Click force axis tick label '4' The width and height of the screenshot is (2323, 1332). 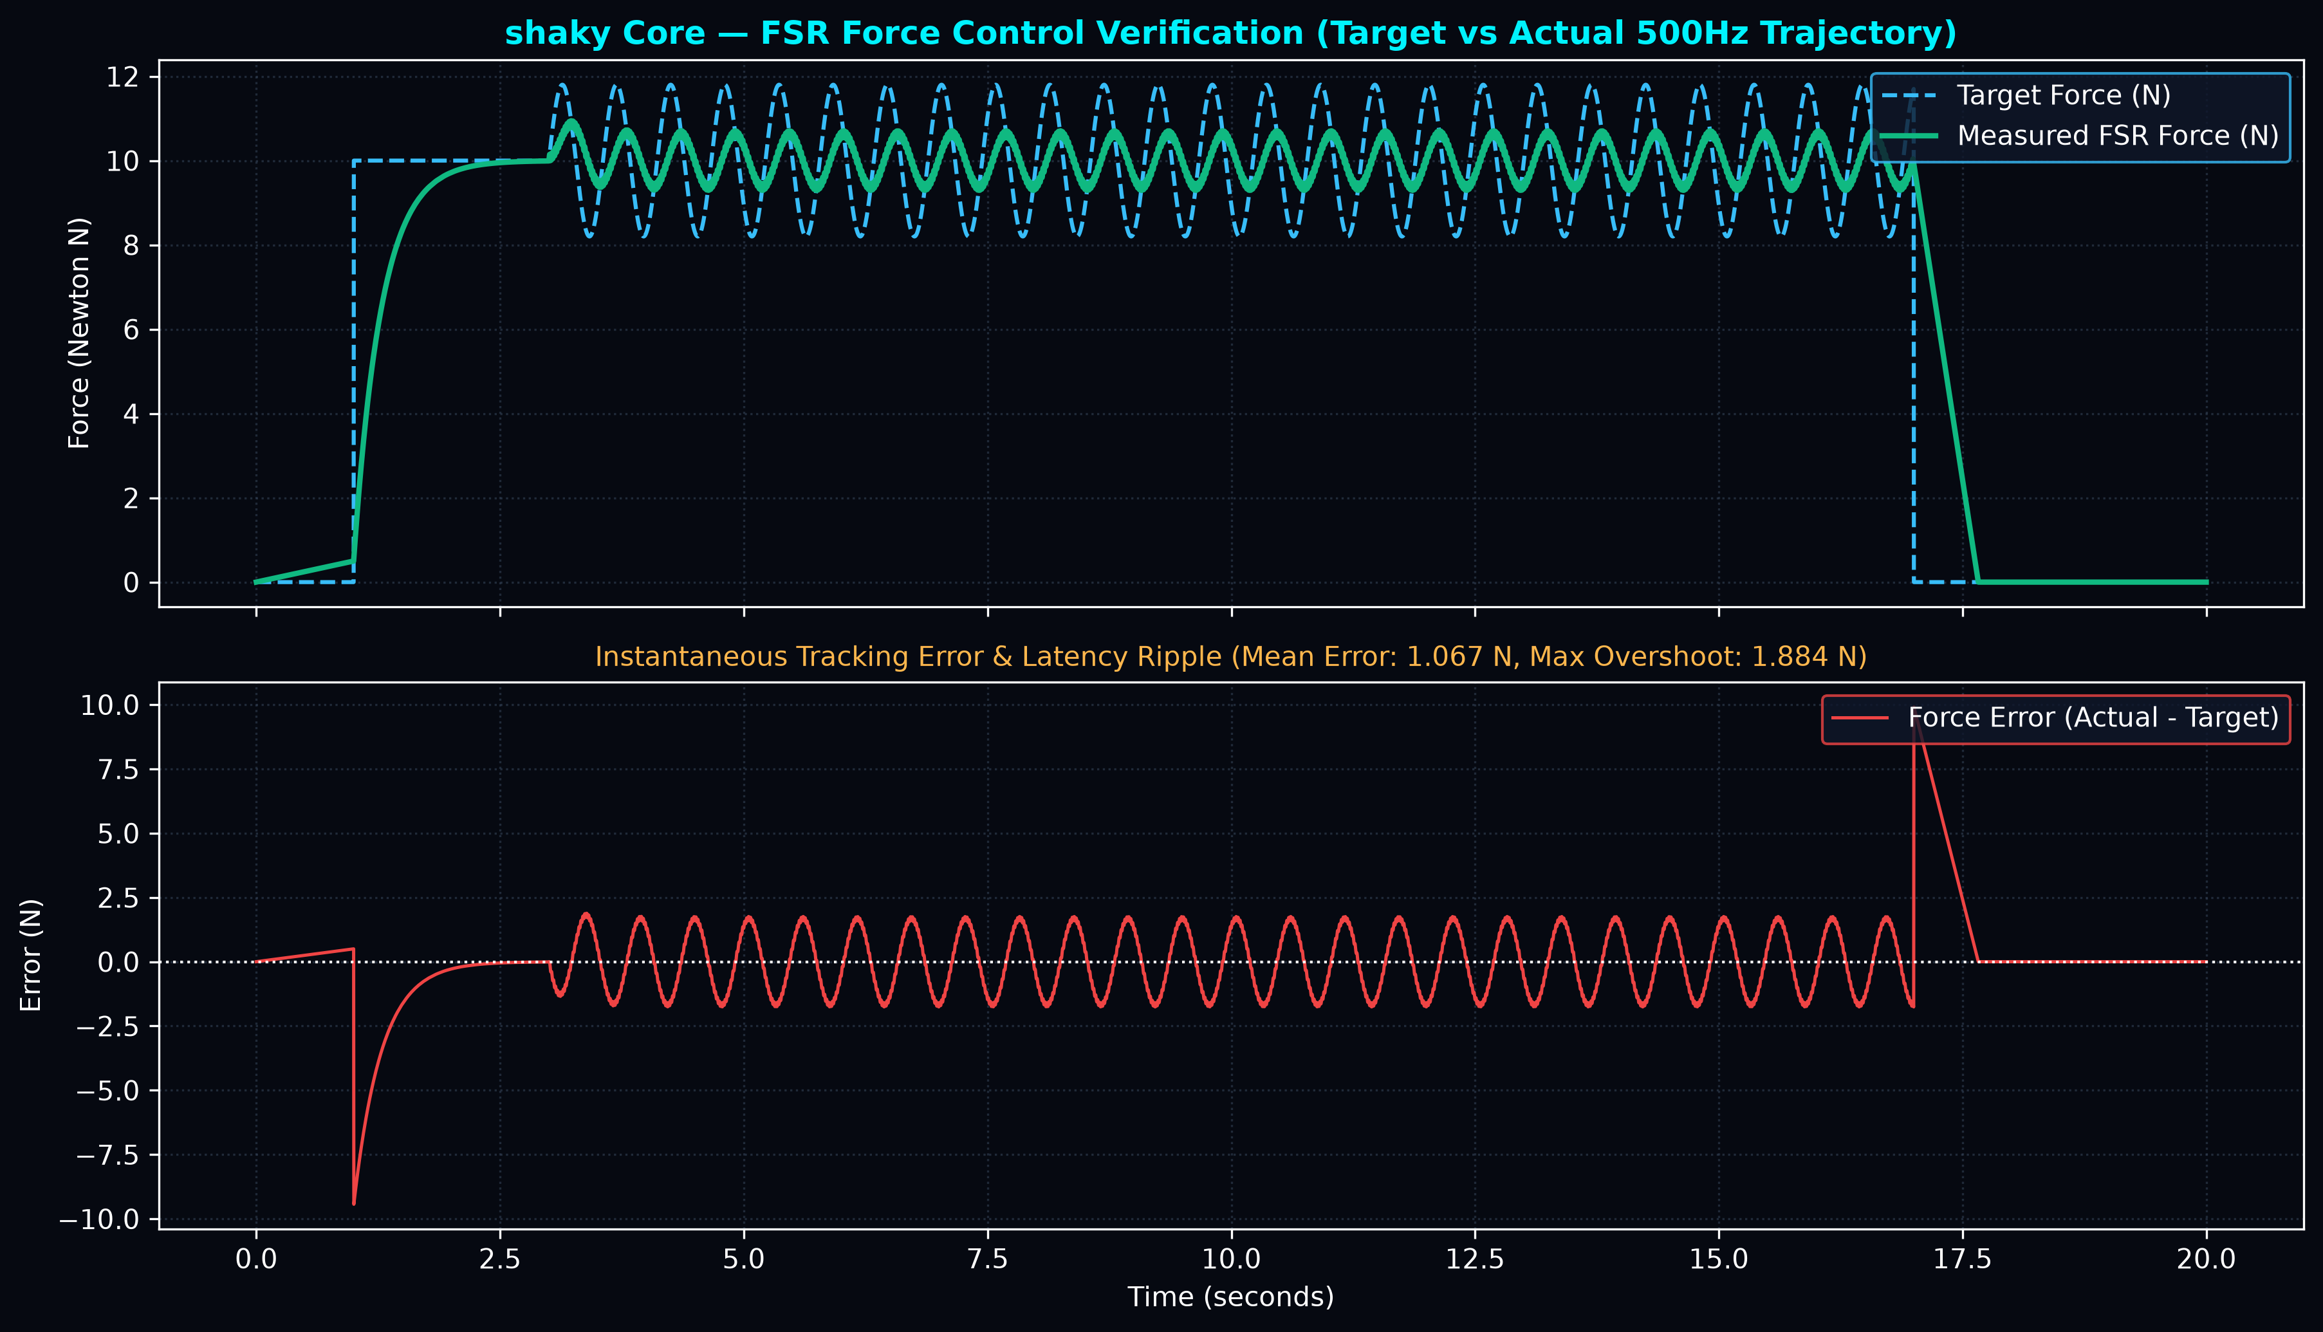[x=132, y=414]
